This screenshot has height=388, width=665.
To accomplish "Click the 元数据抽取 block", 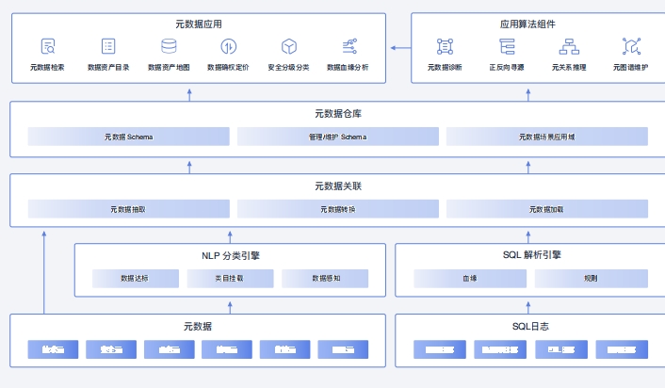I will click(x=128, y=209).
